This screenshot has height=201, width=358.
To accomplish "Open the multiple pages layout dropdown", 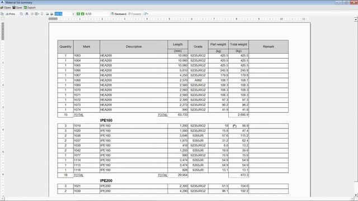I will [37, 14].
